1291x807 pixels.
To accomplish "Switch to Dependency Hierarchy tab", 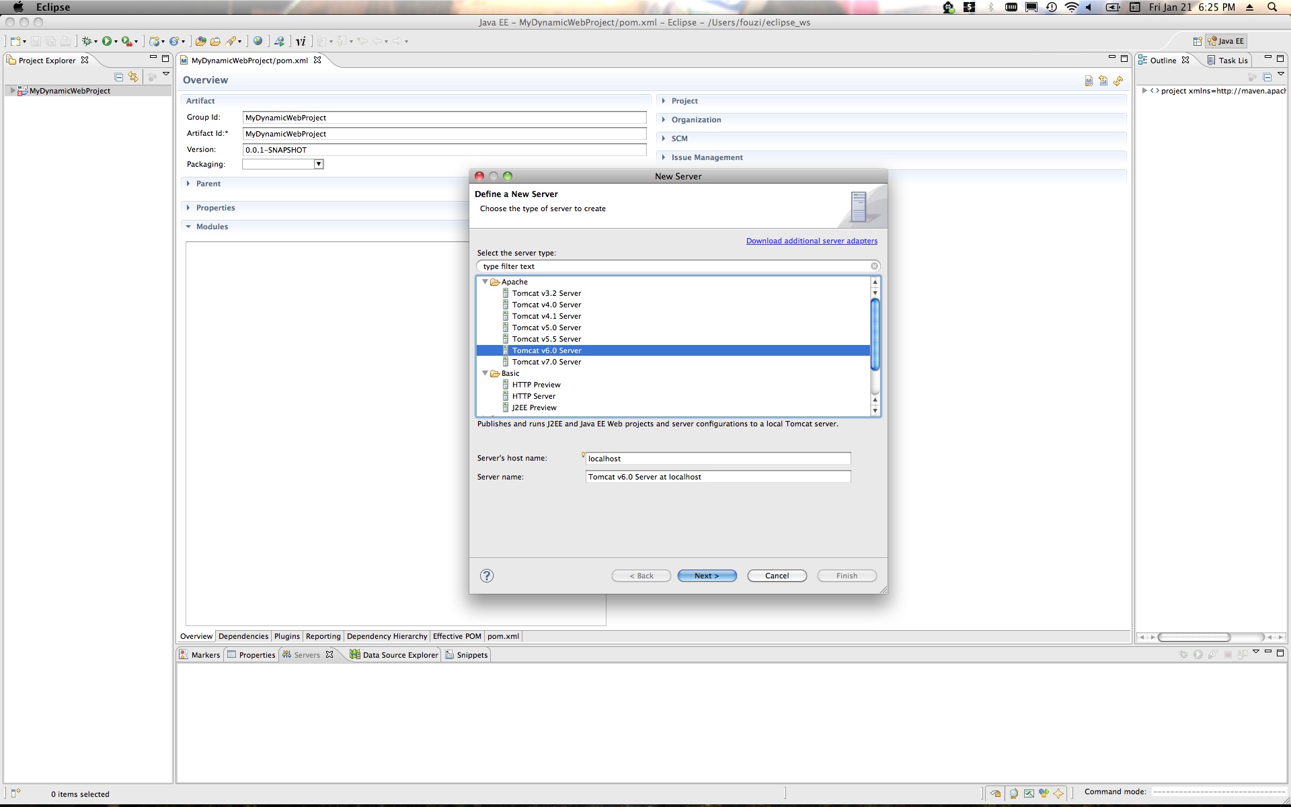I will 387,636.
